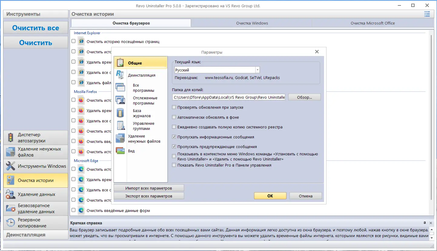
Task: Click the Очистить button in sidebar
Action: point(36,43)
